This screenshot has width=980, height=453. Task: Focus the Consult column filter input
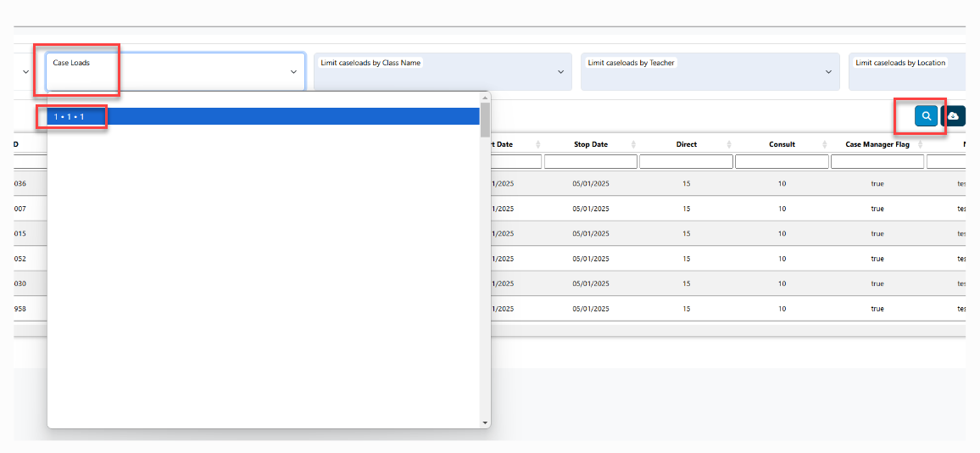point(782,161)
